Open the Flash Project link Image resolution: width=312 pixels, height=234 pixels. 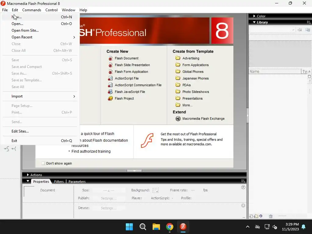point(124,98)
